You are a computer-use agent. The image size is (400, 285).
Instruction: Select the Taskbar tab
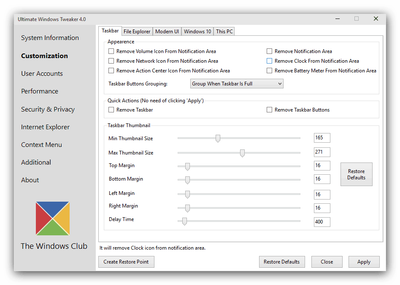point(110,31)
